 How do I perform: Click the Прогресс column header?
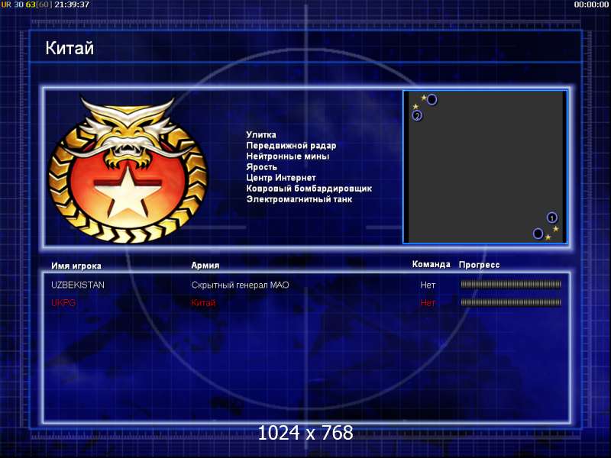tap(480, 265)
